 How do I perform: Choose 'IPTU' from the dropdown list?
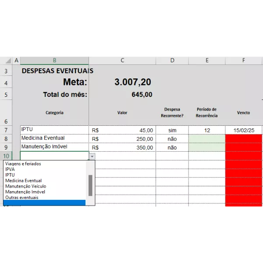point(44,175)
